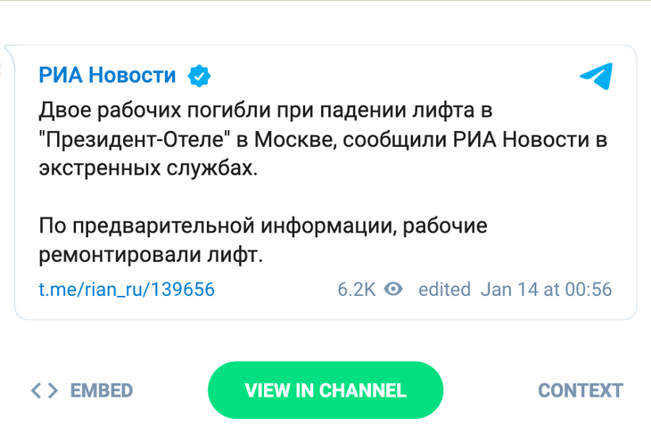Click the line "экстренных службах."
Viewport: 651px width, 434px height.
147,168
